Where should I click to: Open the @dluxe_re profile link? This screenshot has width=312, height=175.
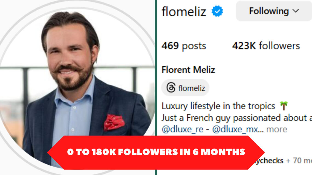pyautogui.click(x=182, y=129)
